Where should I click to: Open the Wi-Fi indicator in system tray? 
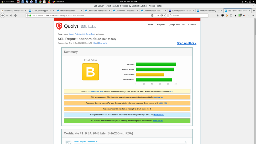click(x=243, y=2)
